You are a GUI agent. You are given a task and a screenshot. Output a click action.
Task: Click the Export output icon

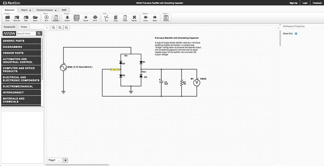[x=67, y=18]
